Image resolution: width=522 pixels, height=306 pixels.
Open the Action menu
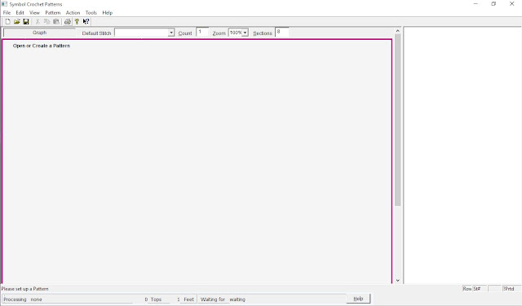[73, 13]
